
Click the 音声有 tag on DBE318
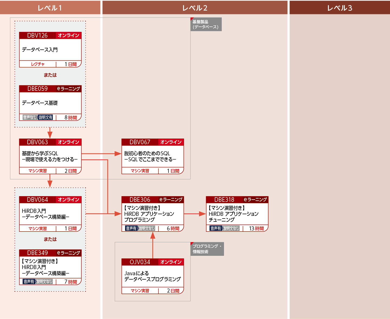pyautogui.click(x=216, y=229)
